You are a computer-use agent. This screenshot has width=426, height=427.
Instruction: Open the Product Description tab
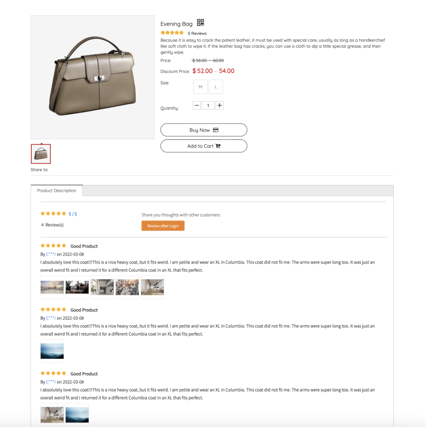coord(57,190)
